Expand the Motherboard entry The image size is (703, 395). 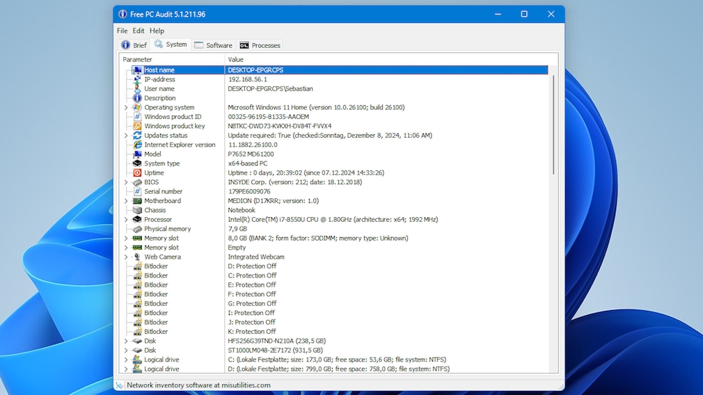126,201
